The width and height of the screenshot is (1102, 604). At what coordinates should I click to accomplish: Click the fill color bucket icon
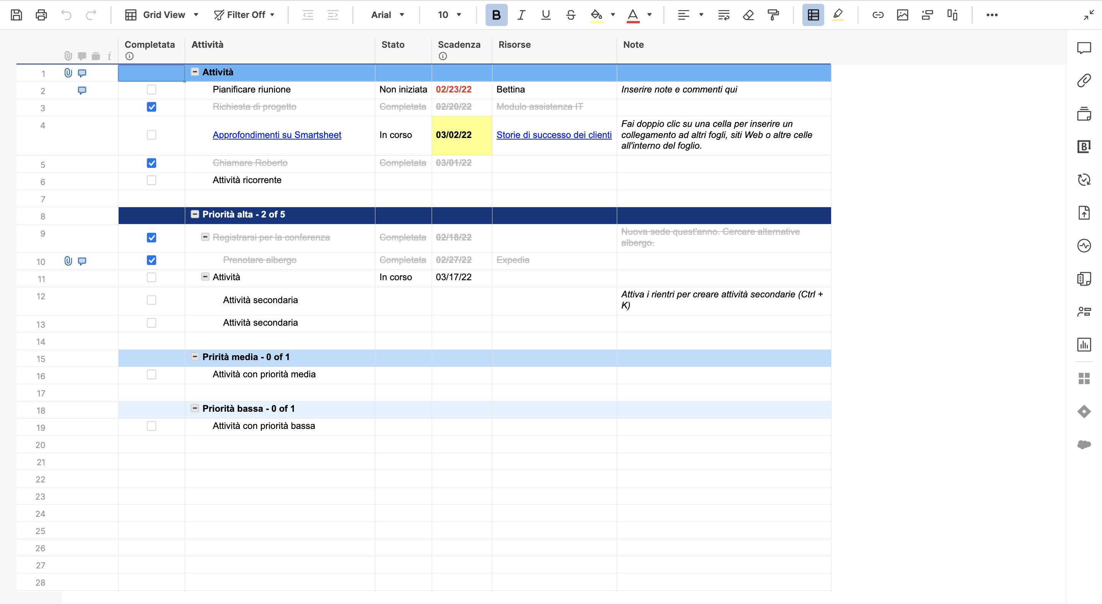tap(597, 15)
